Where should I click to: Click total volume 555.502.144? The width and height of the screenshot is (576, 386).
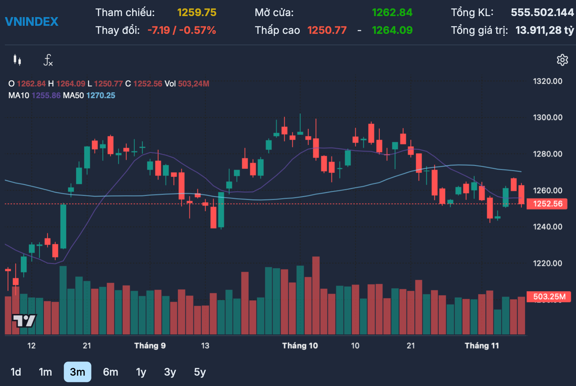542,12
